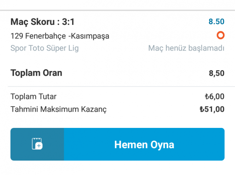This screenshot has height=175, width=235.
Task: Select the ₺51,00 estimated winnings
Action: point(212,109)
